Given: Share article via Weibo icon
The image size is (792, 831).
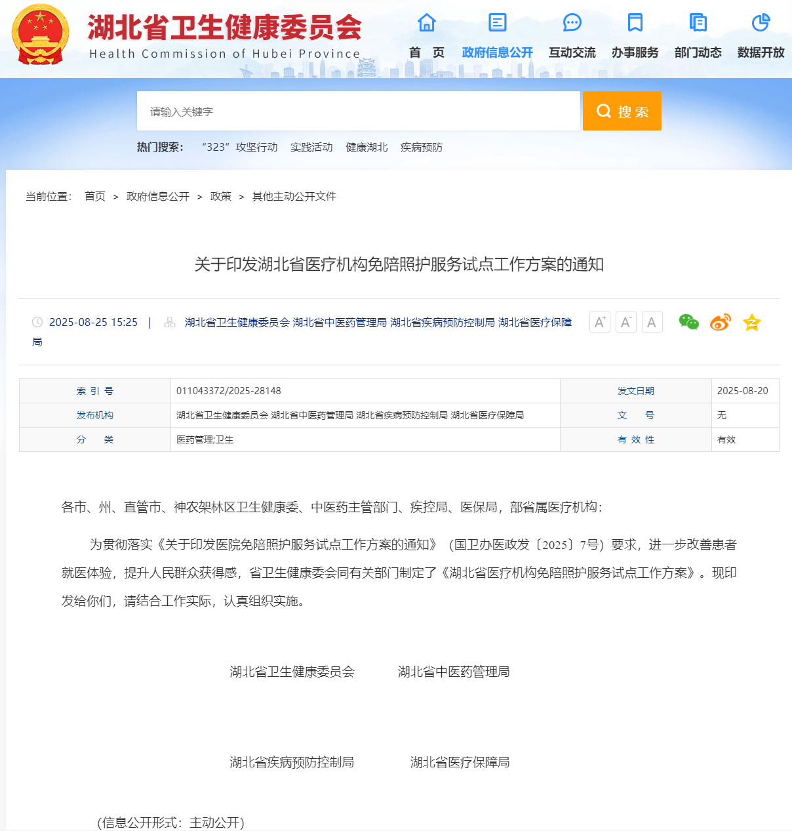Looking at the screenshot, I should [x=720, y=322].
